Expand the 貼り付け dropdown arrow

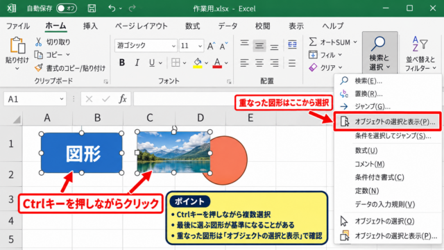tap(17, 69)
